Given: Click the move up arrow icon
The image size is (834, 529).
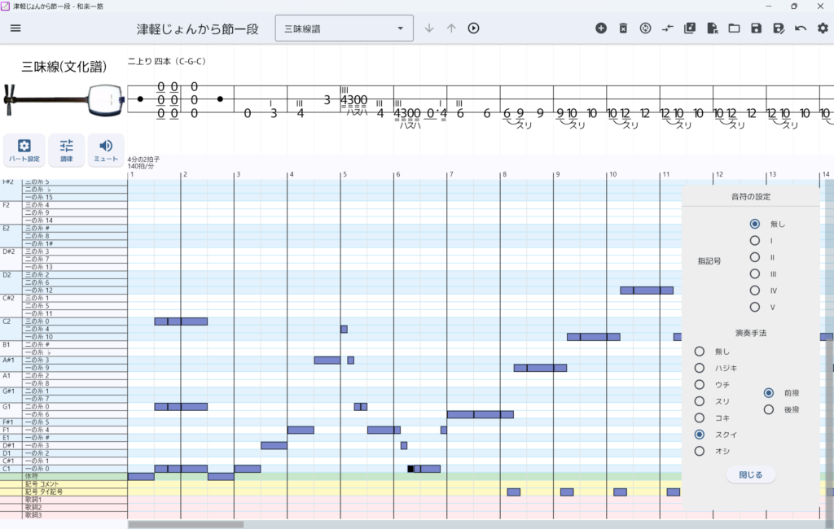Looking at the screenshot, I should (x=451, y=28).
